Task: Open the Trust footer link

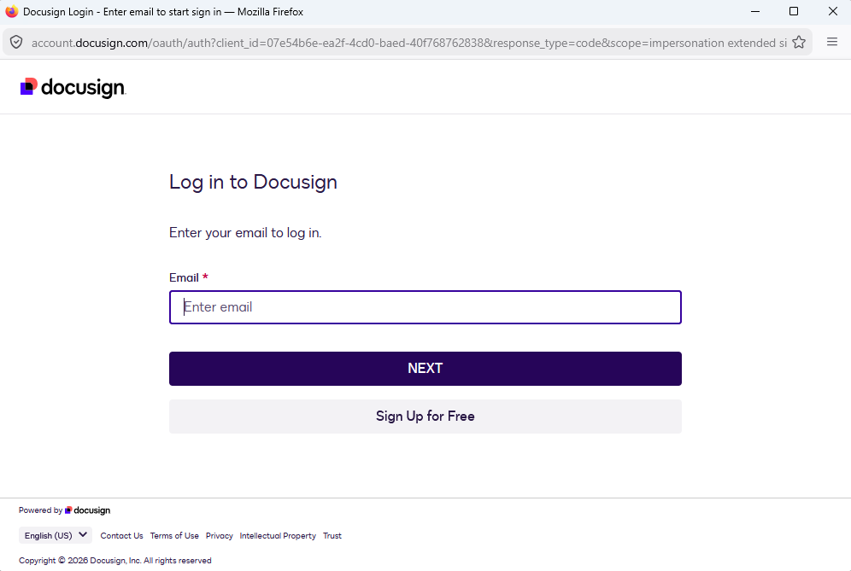Action: [x=332, y=536]
